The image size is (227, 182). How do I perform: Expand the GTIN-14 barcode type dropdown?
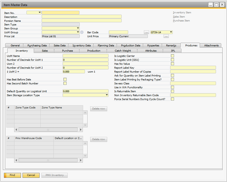[x=171, y=32]
